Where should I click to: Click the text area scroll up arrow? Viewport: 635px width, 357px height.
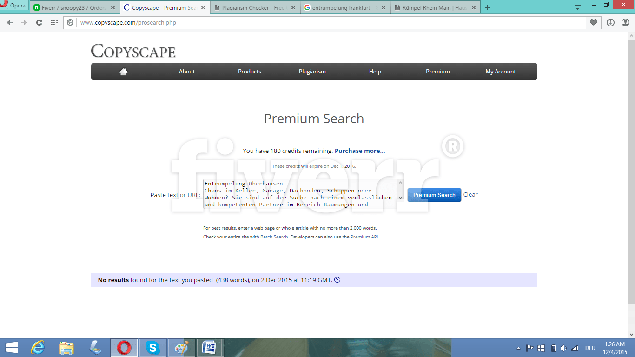[400, 183]
